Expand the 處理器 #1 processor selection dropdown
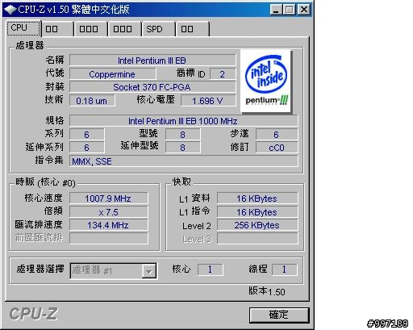The image size is (413, 330). point(149,271)
